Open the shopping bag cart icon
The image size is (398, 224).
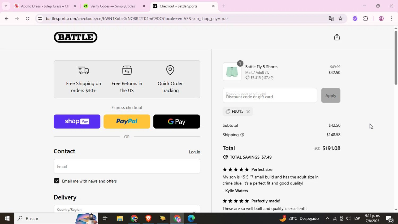click(337, 37)
